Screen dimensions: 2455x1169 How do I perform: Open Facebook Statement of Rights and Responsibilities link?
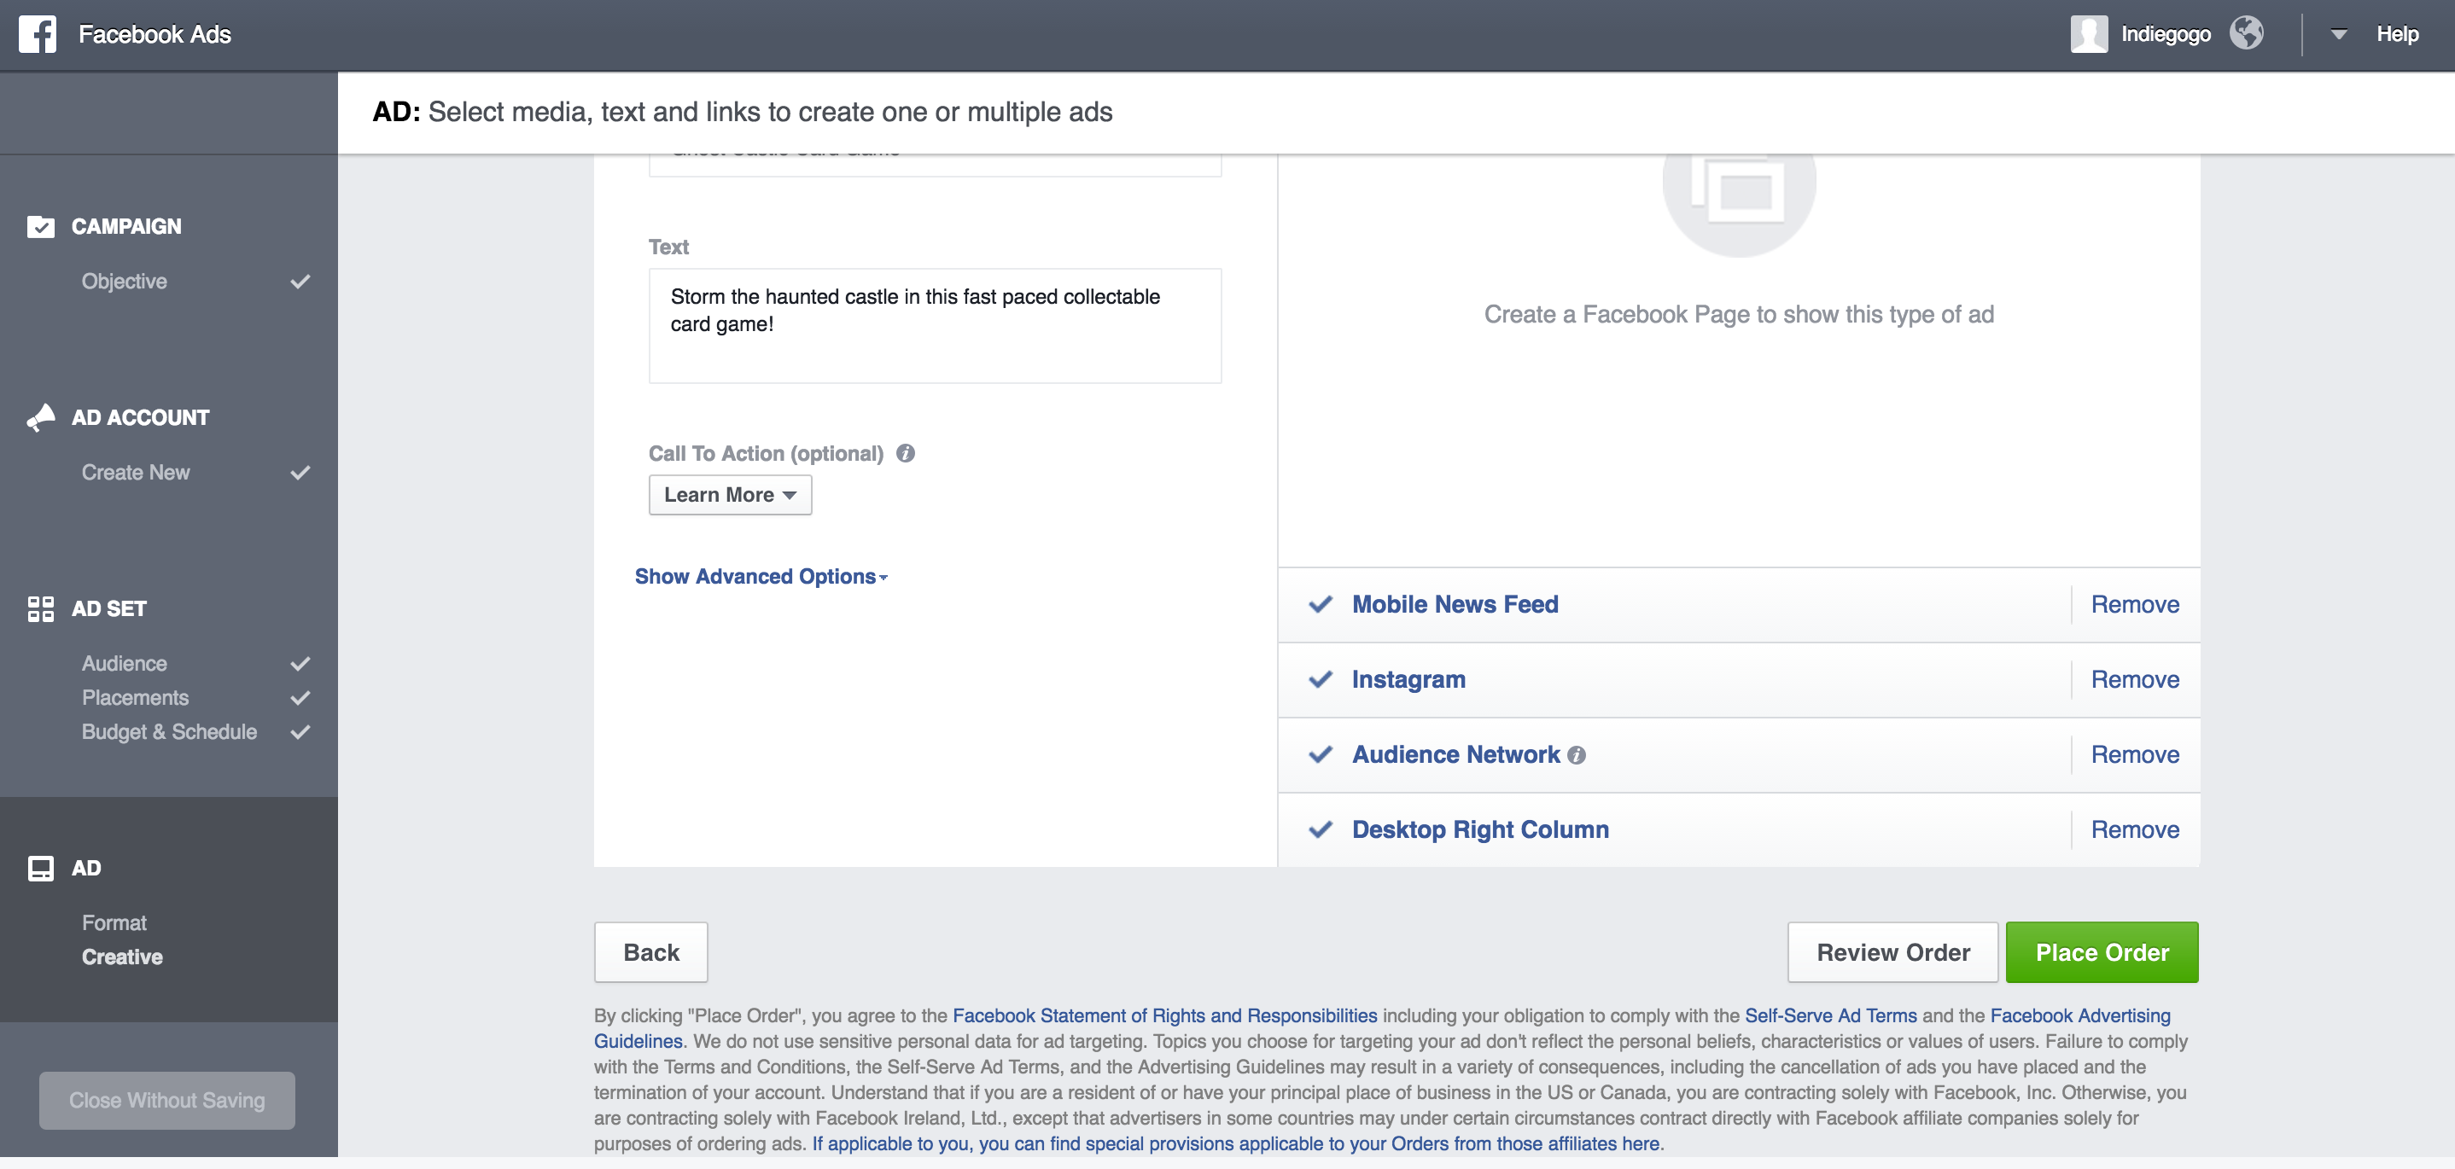click(x=1164, y=1015)
